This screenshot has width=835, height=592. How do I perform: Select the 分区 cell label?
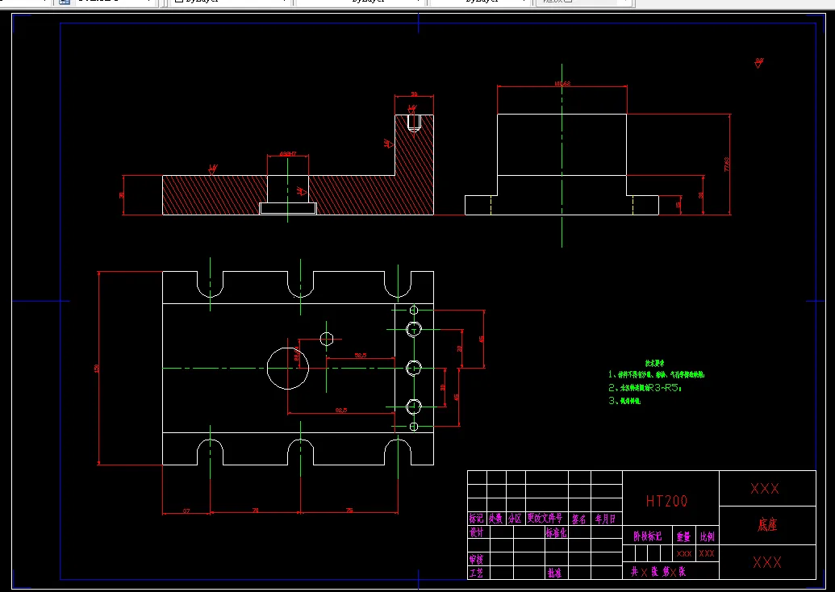coord(515,519)
